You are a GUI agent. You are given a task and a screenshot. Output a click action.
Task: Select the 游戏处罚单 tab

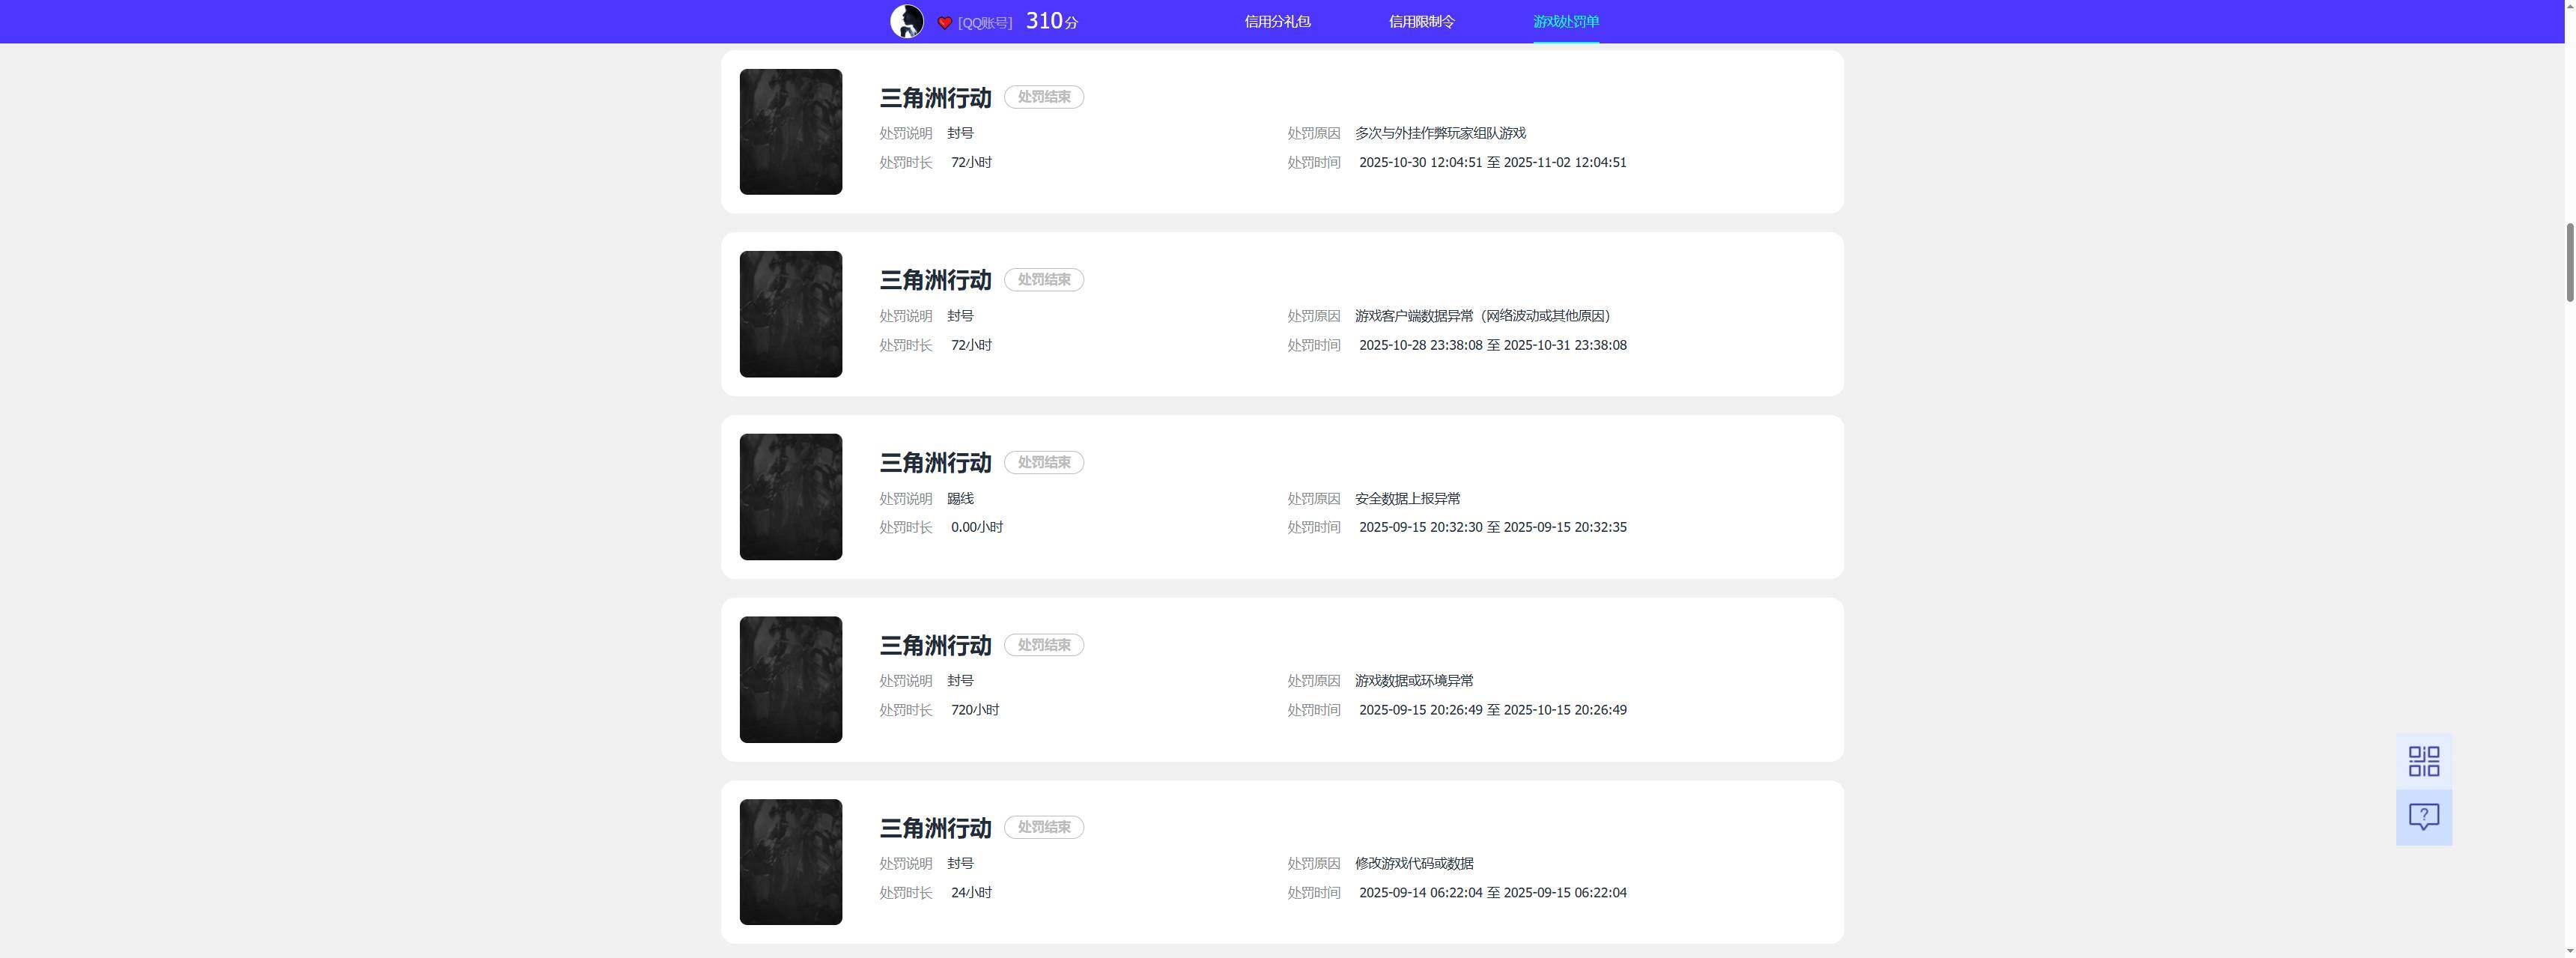[x=1565, y=21]
